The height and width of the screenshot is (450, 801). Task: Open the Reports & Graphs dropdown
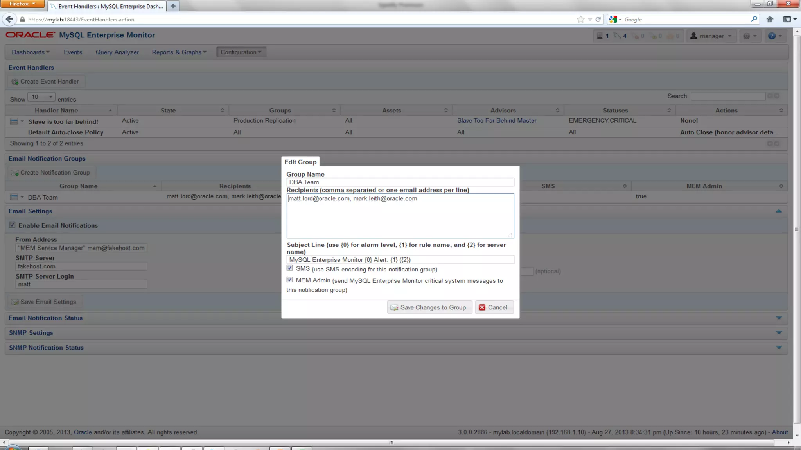point(179,52)
